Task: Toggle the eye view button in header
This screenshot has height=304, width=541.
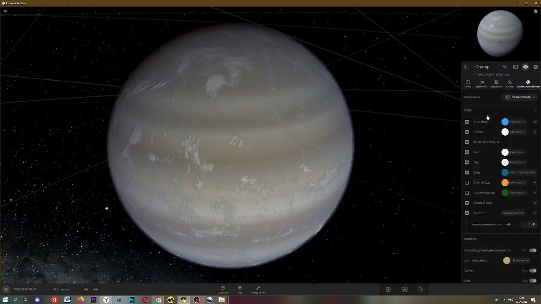Action: (x=525, y=67)
